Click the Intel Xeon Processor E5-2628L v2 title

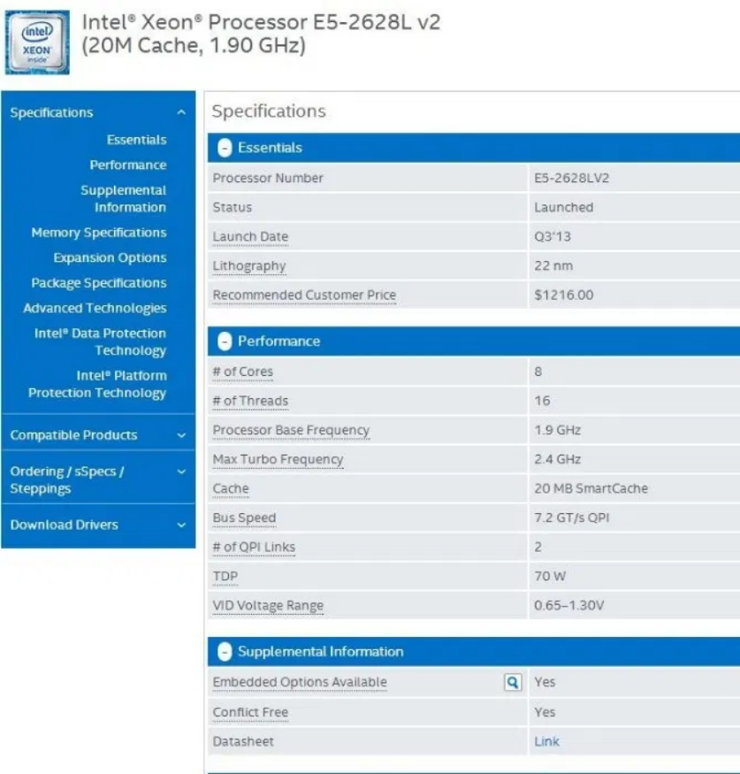261,34
